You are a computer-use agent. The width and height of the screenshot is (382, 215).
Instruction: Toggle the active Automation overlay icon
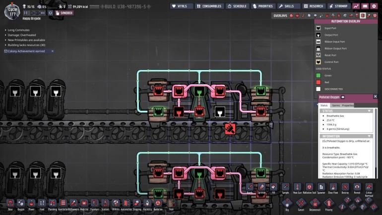[x=363, y=16]
